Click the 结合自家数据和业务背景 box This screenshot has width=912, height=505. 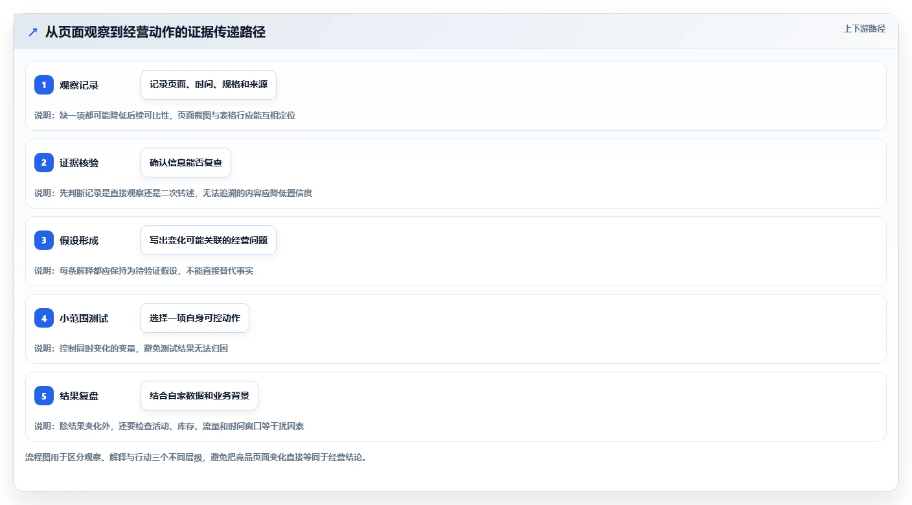coord(199,396)
